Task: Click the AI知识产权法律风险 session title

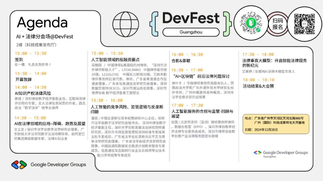Action: 33,93
